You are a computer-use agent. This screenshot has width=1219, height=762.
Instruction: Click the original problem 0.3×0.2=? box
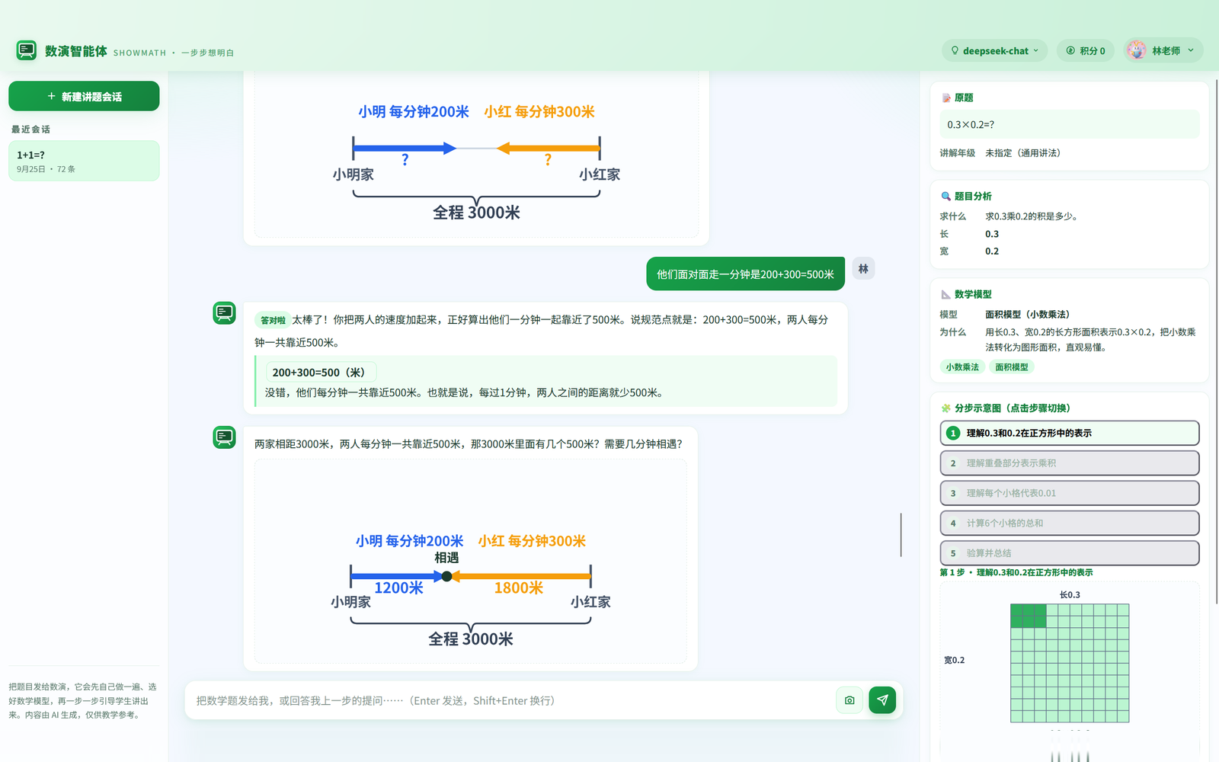(x=1070, y=124)
